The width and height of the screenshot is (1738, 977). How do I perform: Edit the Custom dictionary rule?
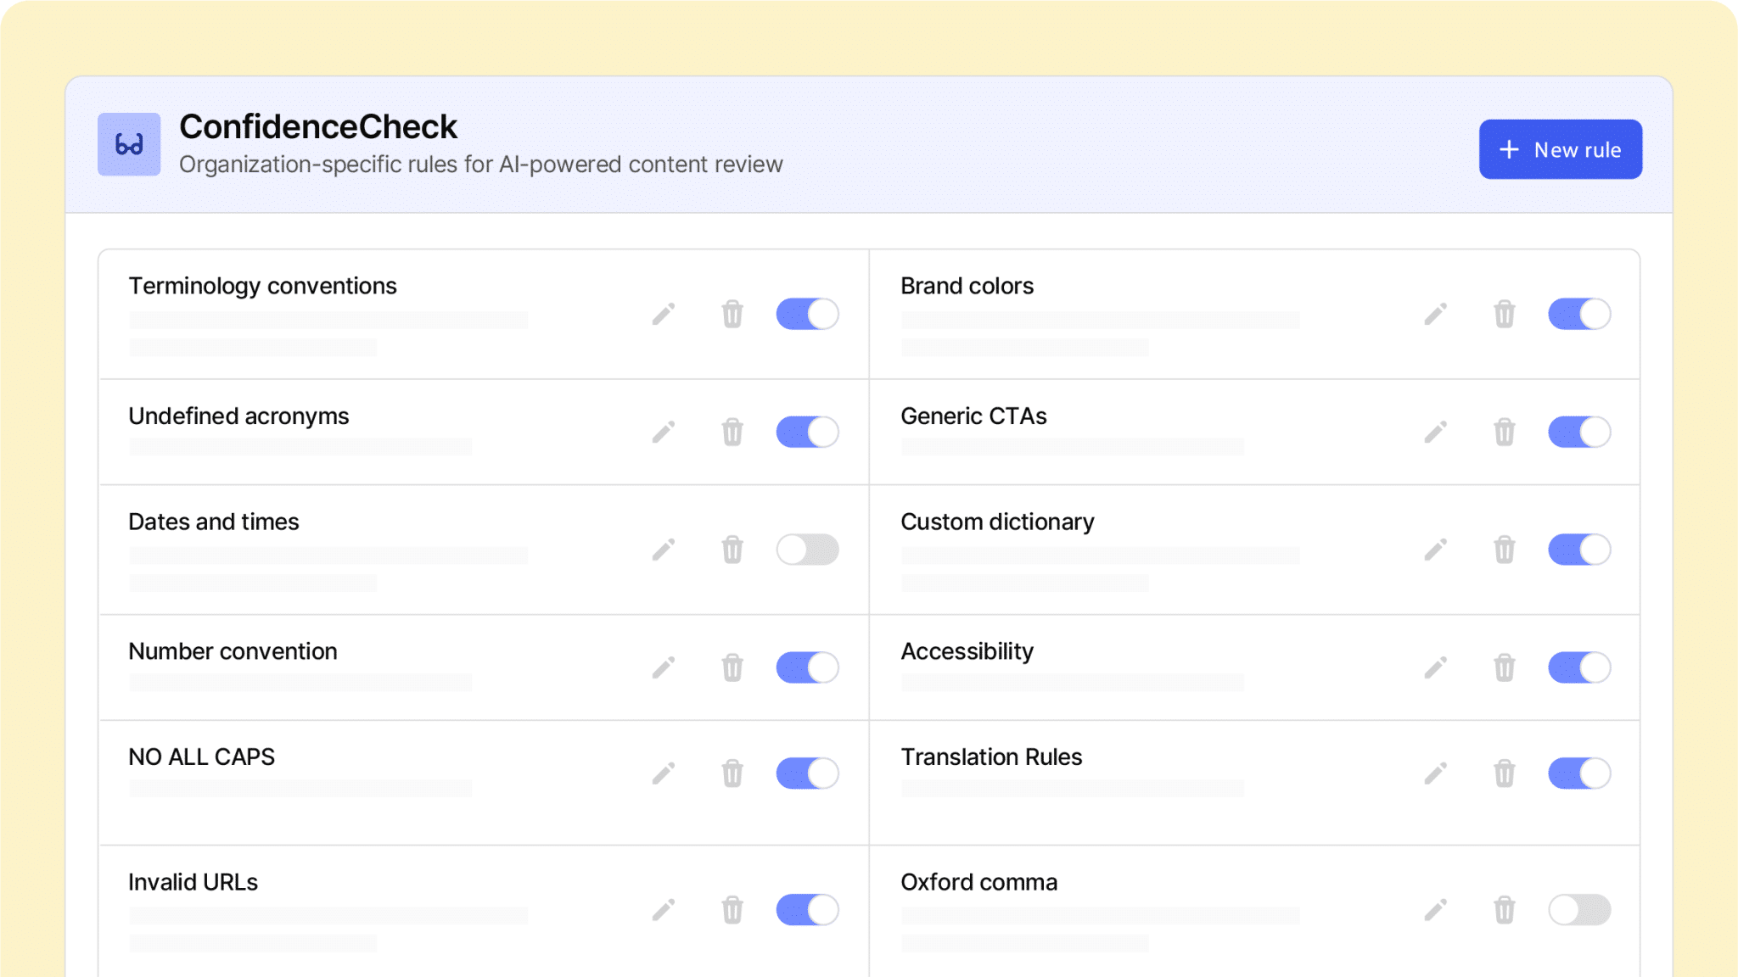[1435, 550]
